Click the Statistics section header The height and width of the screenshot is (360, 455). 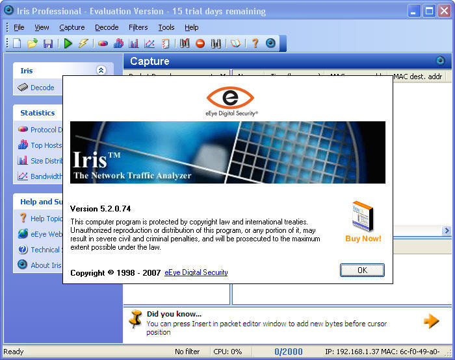coord(38,113)
